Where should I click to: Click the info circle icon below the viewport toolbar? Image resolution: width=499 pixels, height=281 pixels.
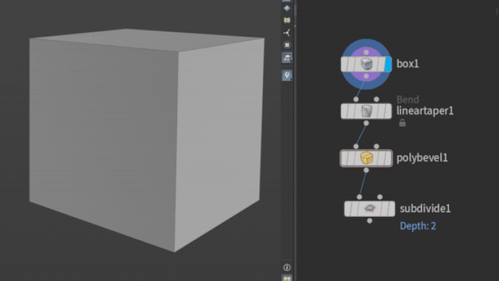(x=287, y=268)
